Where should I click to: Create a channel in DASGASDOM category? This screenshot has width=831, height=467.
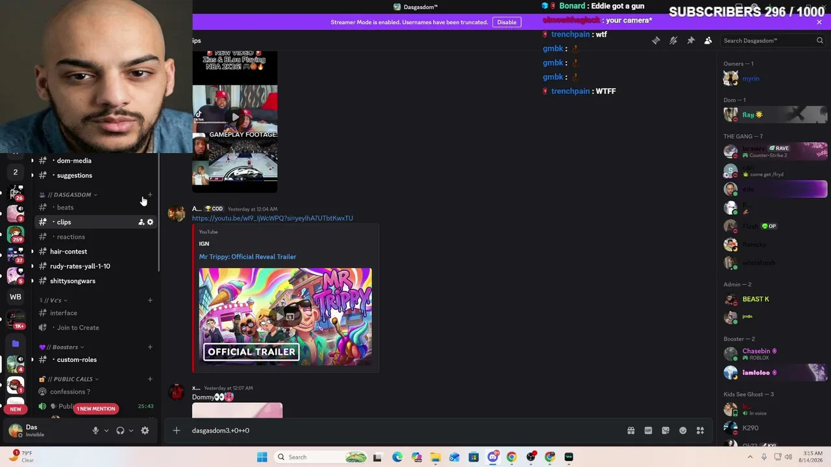pos(150,195)
